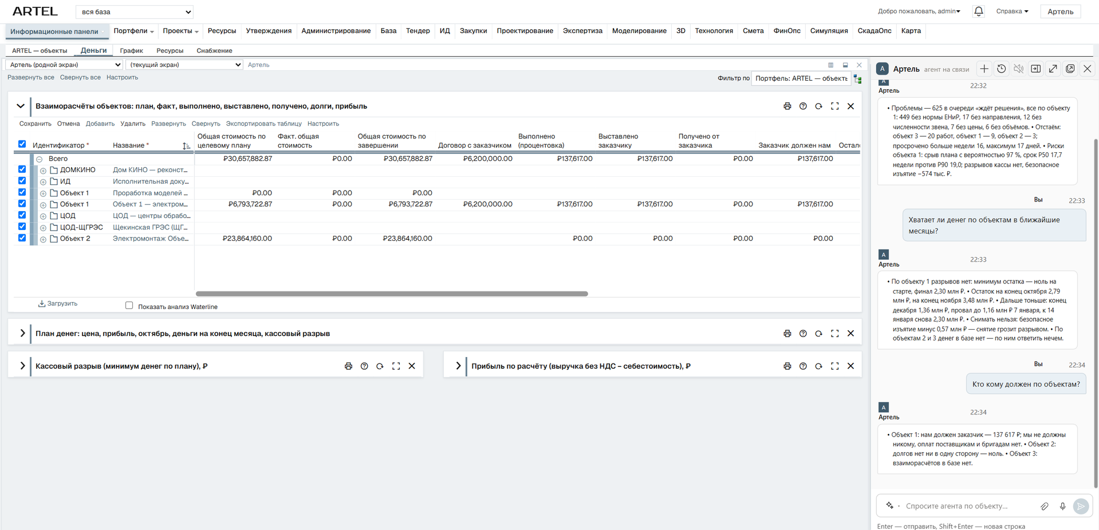This screenshot has width=1099, height=530.
Task: Refresh the Взаиморасчёты объектов panel
Action: (x=818, y=106)
